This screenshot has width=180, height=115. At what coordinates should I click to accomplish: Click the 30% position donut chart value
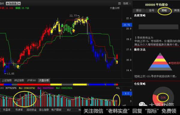[163, 98]
